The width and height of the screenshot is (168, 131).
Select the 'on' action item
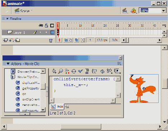24,94
